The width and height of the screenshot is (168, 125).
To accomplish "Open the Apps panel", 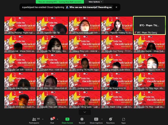I will coord(123,119).
